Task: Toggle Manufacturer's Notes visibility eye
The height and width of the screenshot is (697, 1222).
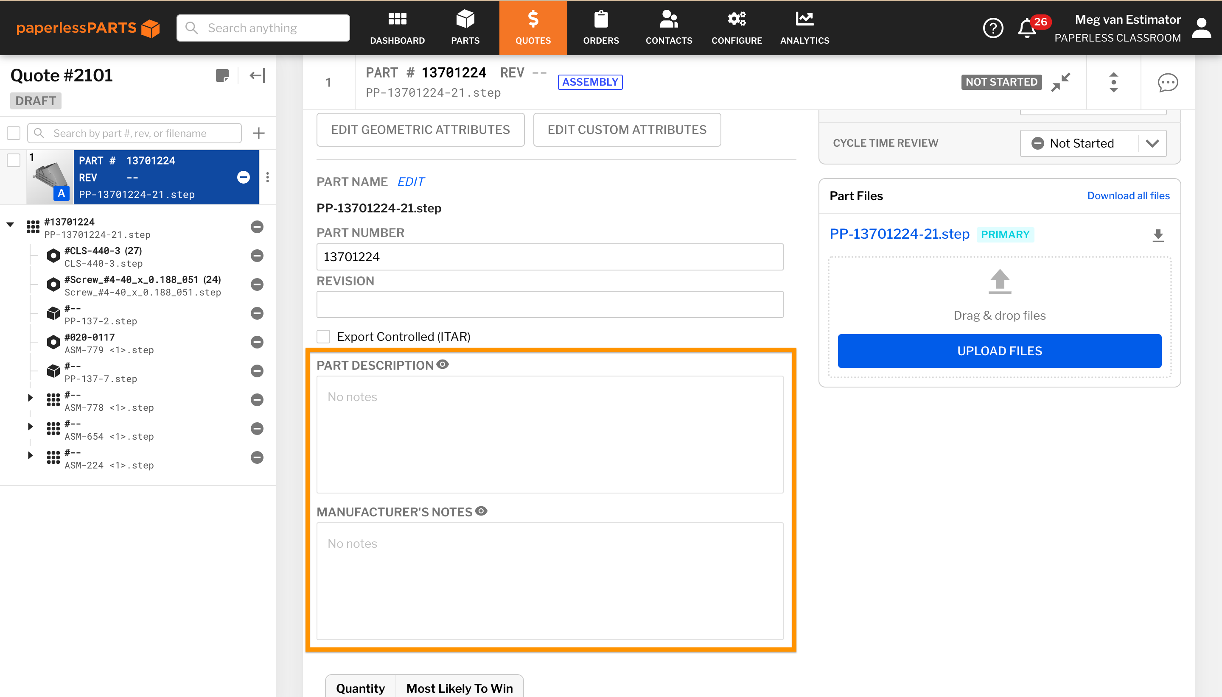Action: pyautogui.click(x=481, y=511)
